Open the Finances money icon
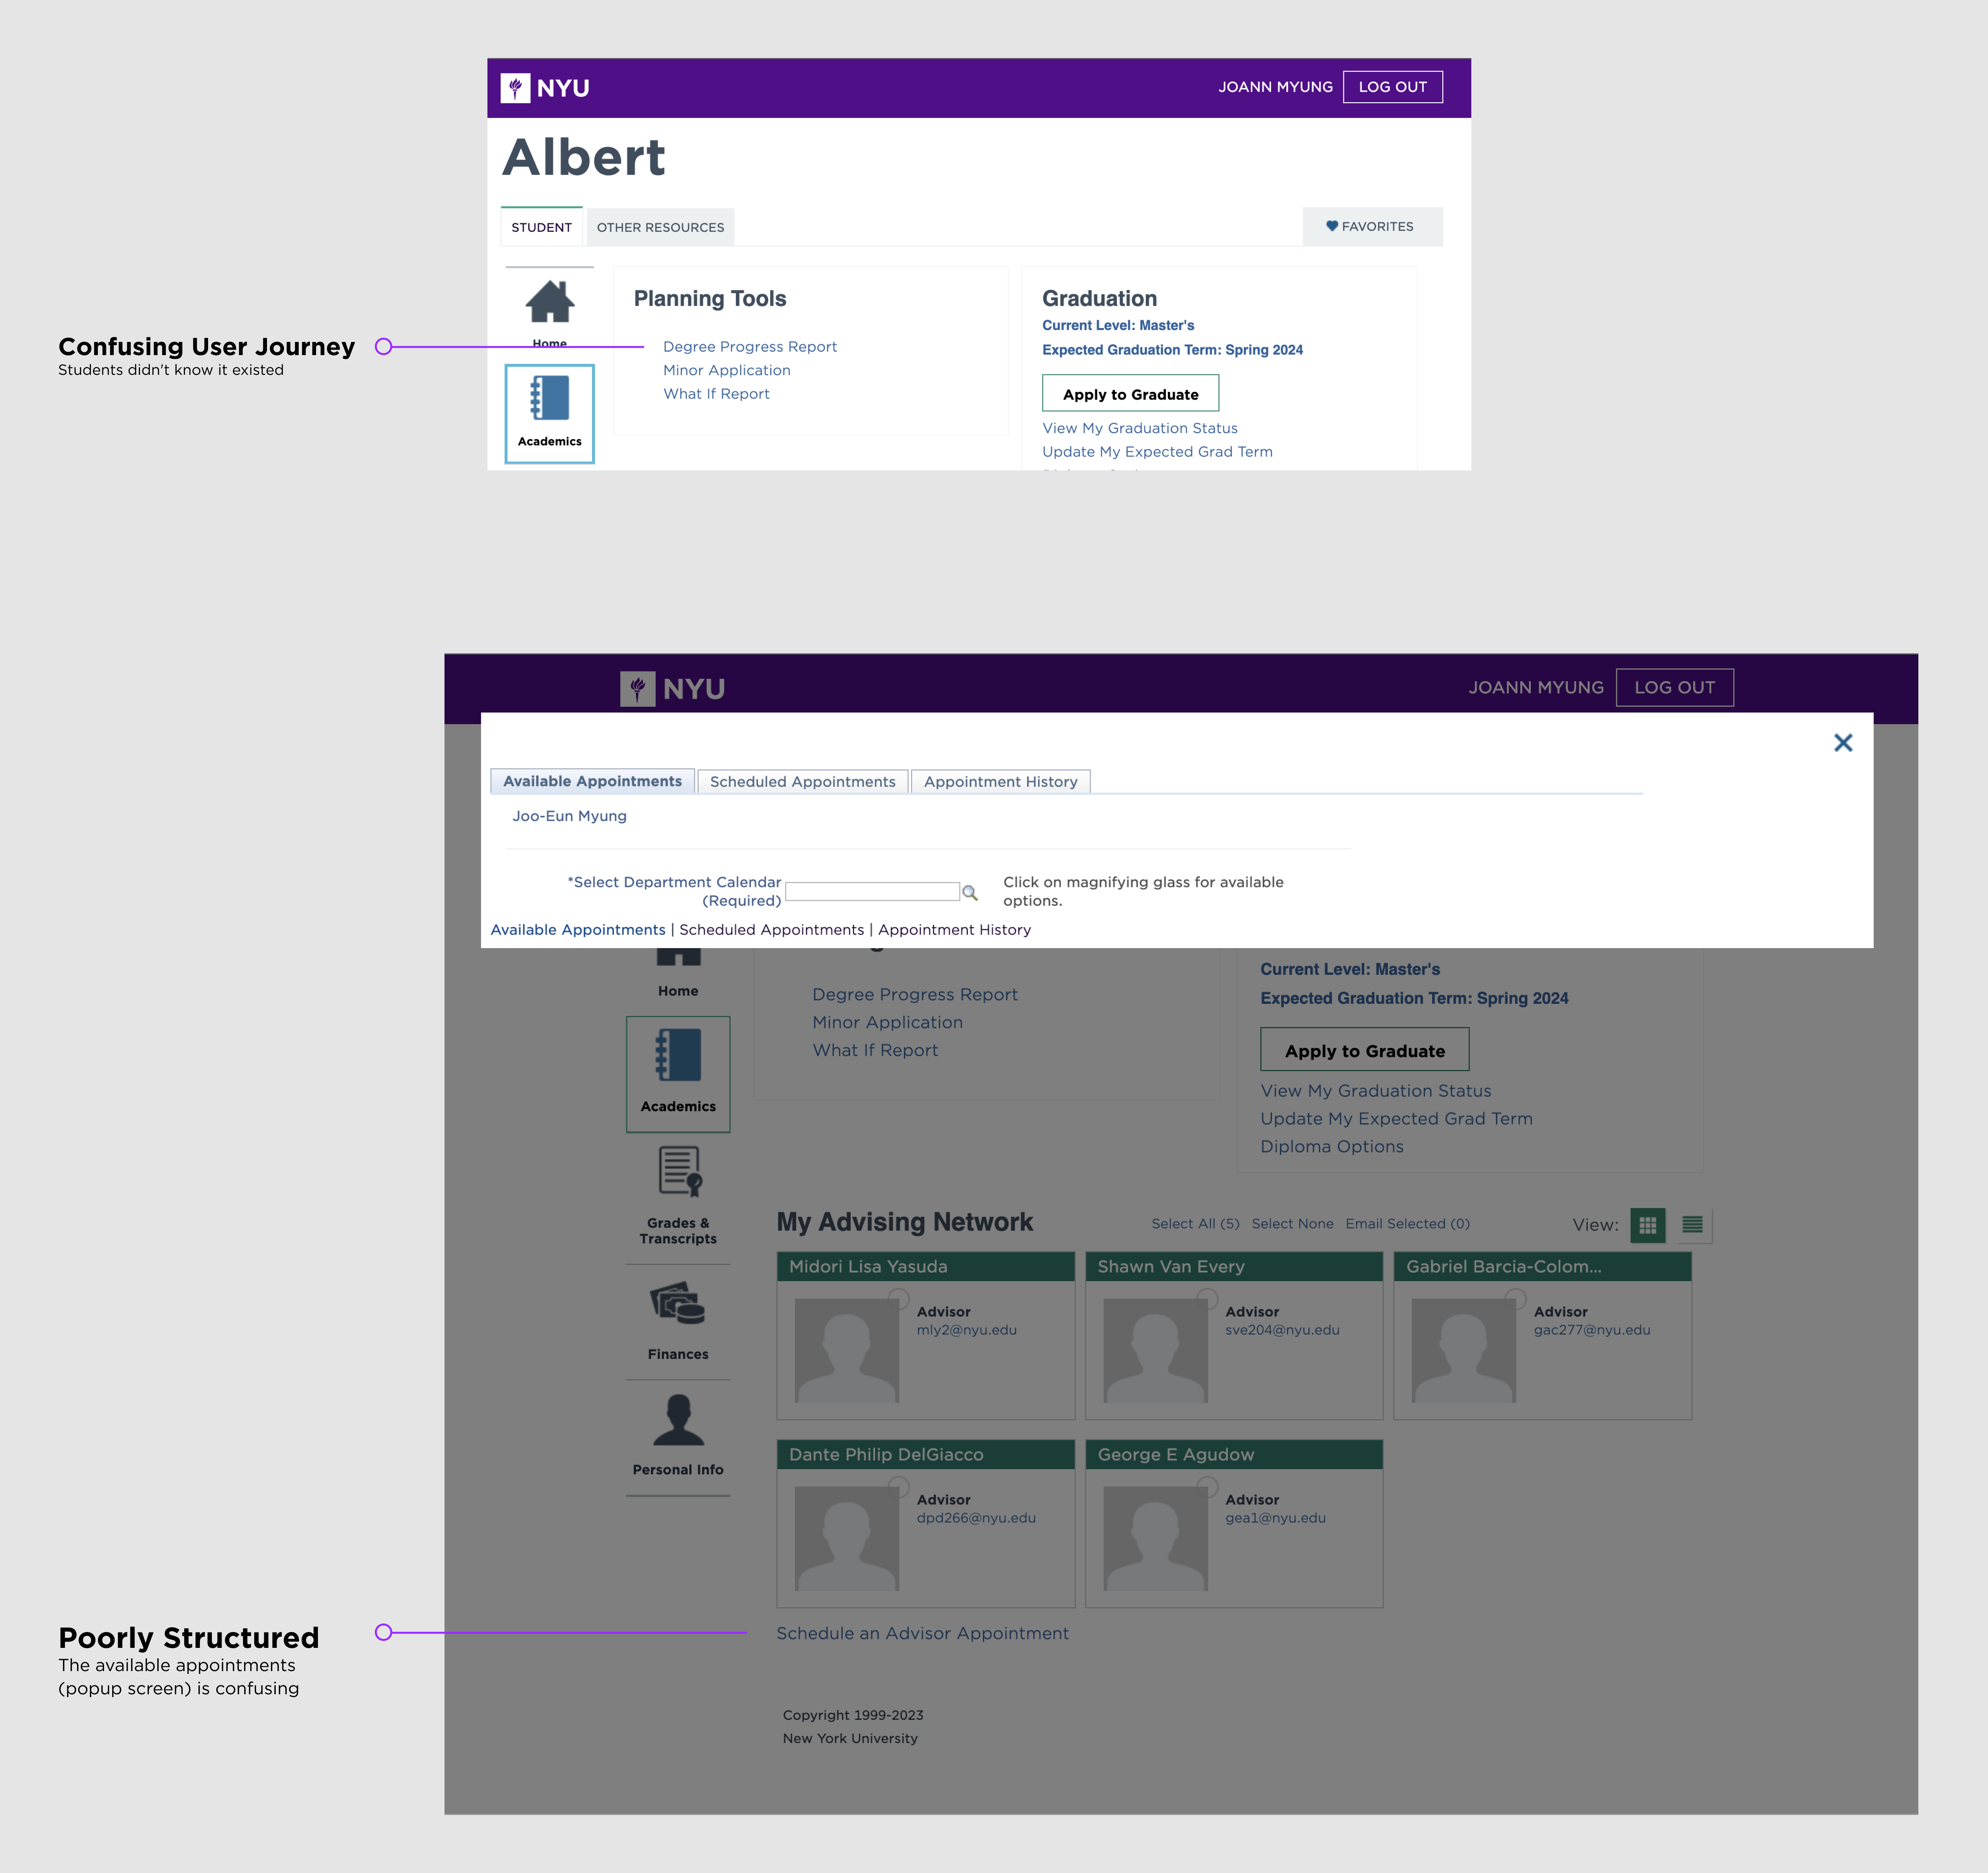 point(678,1303)
